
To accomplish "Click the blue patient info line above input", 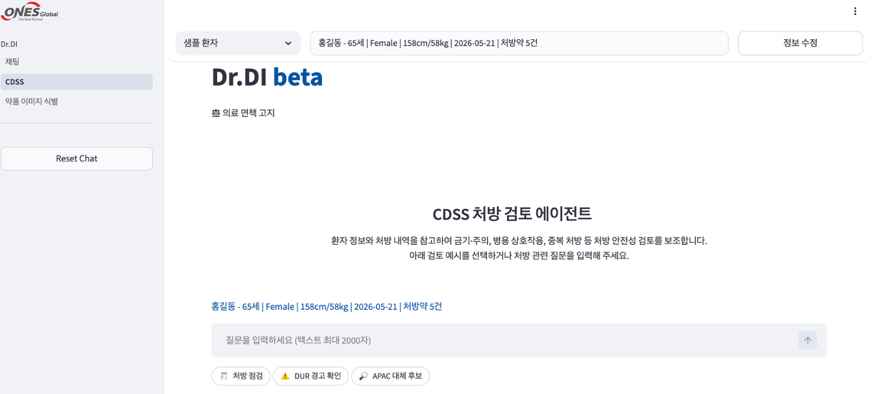I will (x=326, y=306).
